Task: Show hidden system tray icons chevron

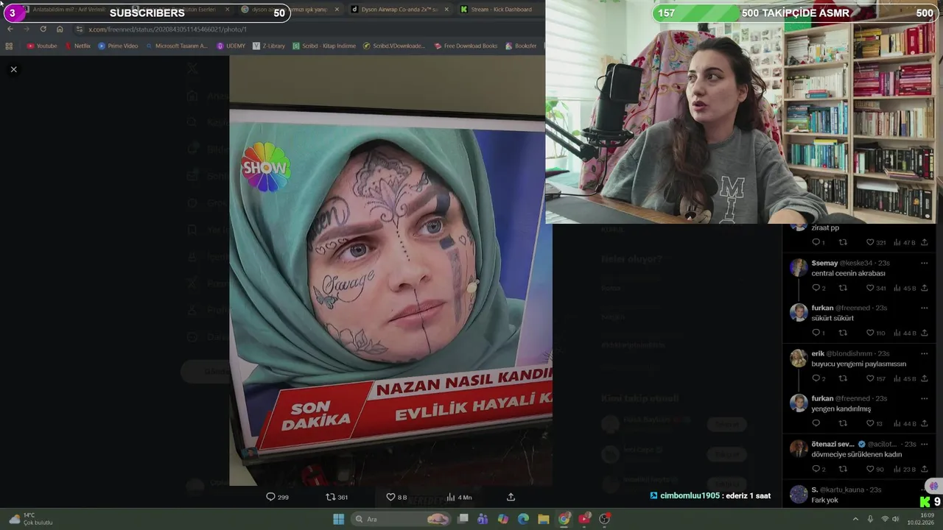Action: coord(855,519)
